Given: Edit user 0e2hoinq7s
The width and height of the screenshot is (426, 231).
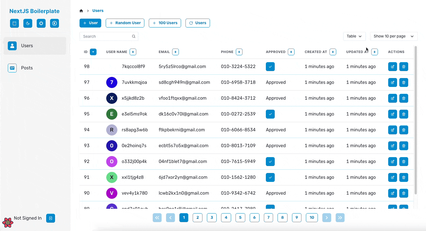Looking at the screenshot, I should click(x=393, y=146).
